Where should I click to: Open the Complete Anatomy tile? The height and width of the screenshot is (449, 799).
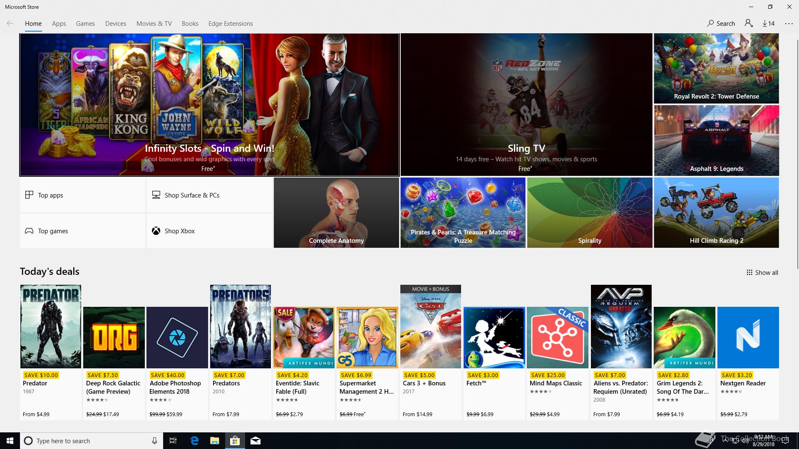click(336, 213)
